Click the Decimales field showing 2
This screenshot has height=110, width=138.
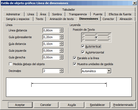point(51,71)
